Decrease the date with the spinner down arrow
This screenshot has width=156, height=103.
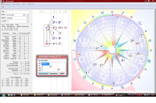point(28,15)
